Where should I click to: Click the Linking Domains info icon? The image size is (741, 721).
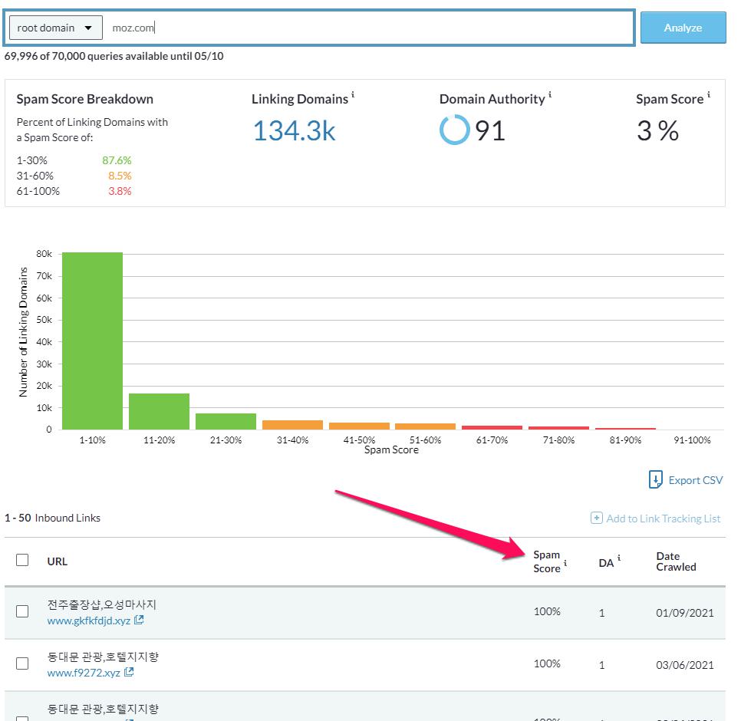click(353, 94)
